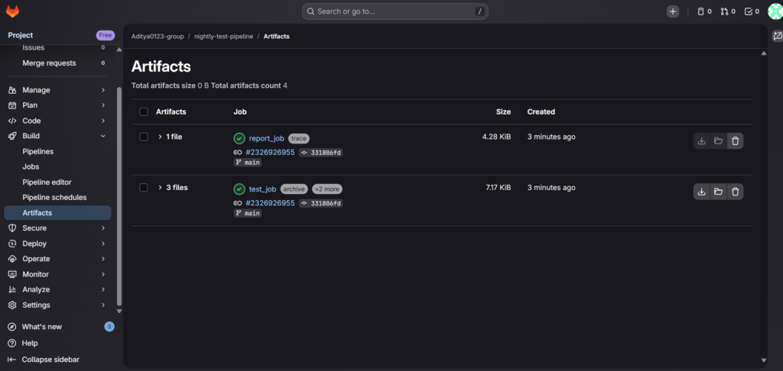783x371 pixels.
Task: Expand the 3 files artifact row
Action: [x=161, y=188]
